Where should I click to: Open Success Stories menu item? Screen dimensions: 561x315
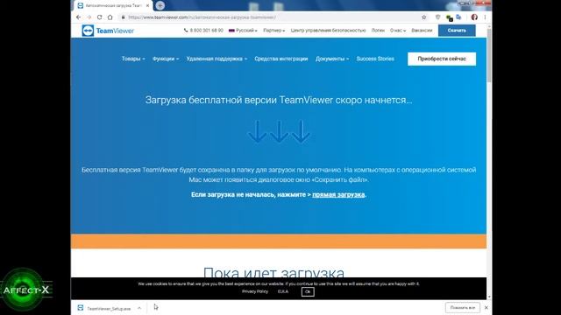point(375,59)
